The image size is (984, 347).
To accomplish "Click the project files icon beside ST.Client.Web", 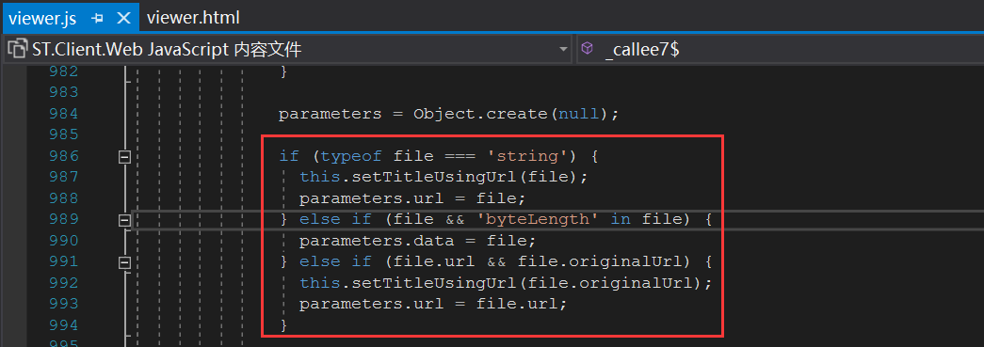I will point(18,49).
